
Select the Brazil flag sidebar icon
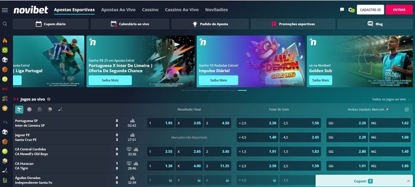tap(5, 50)
